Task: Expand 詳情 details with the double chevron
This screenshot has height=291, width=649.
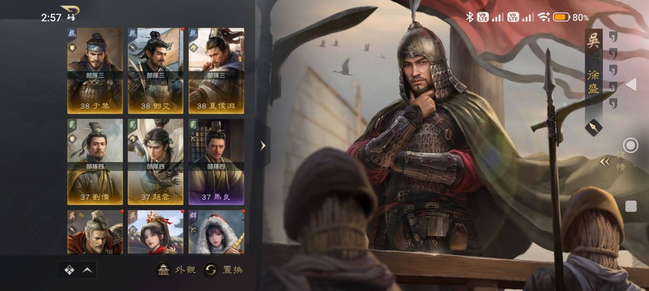Action: [605, 162]
